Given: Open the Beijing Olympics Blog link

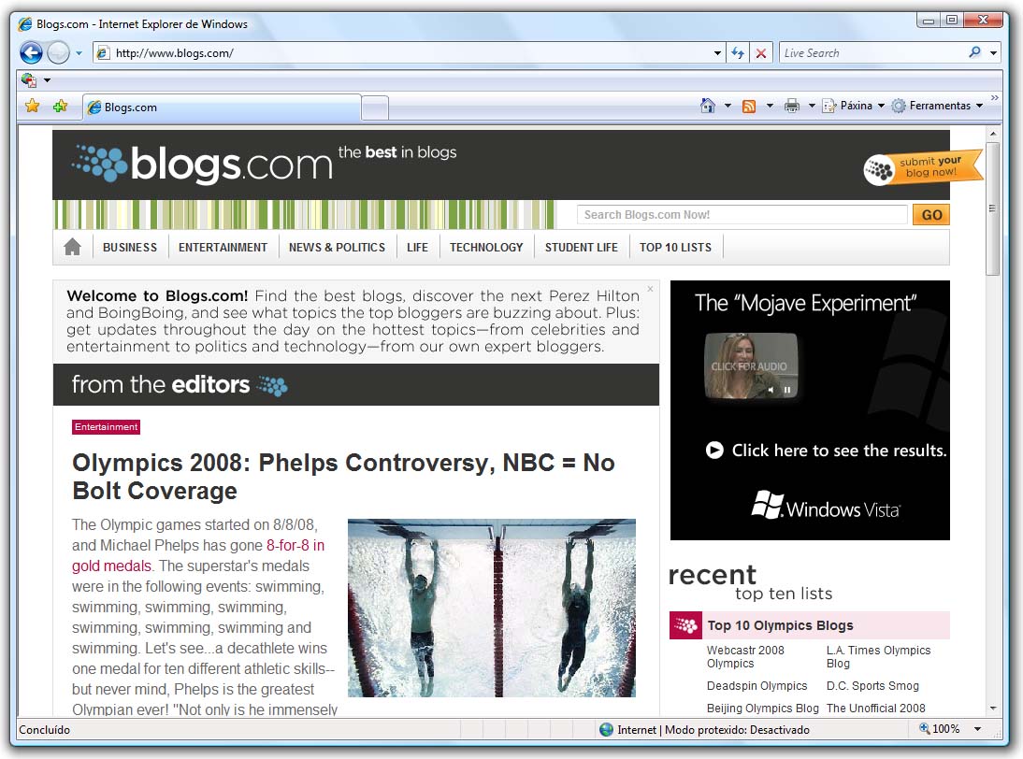Looking at the screenshot, I should [x=763, y=709].
